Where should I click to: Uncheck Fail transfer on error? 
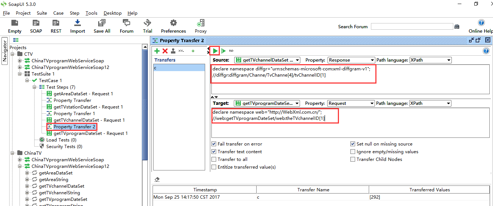pyautogui.click(x=214, y=144)
